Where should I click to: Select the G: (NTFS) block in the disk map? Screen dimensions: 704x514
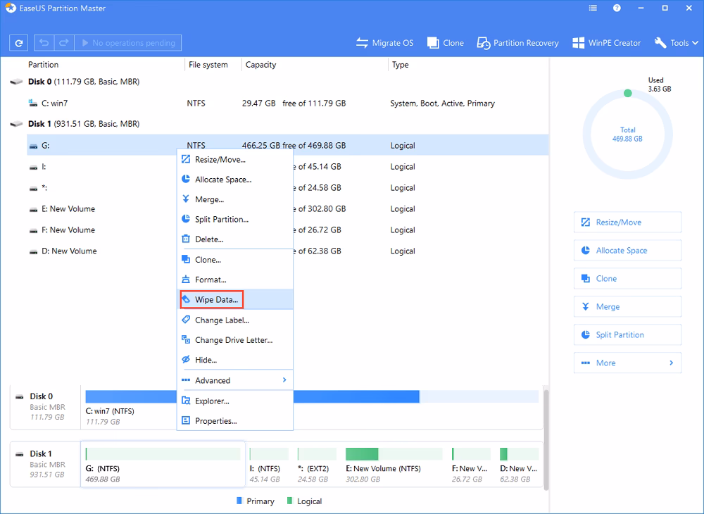coord(162,465)
